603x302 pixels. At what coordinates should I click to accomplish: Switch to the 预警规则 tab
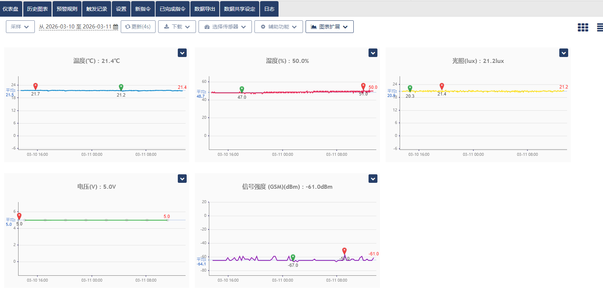pyautogui.click(x=67, y=9)
